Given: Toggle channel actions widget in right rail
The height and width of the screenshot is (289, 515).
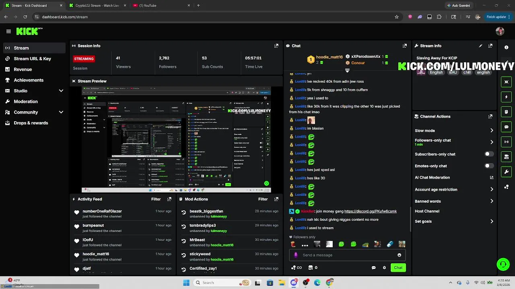Looking at the screenshot, I should pos(506,157).
